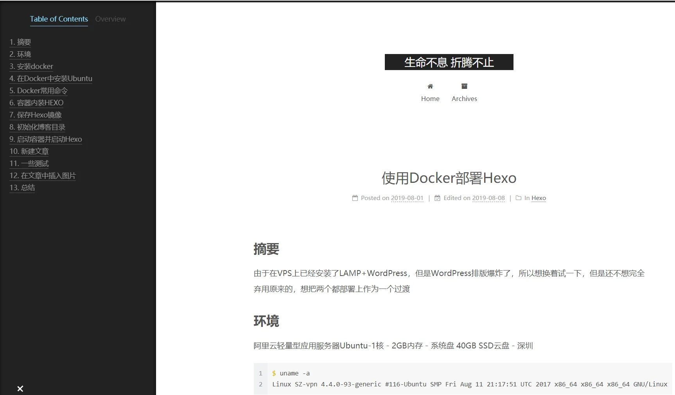
Task: Click the calendar-check icon beside Edited on
Action: (438, 198)
